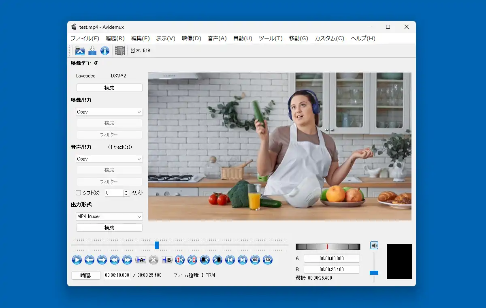The width and height of the screenshot is (486, 308).
Task: Open the ツール(T) menu
Action: tap(271, 38)
